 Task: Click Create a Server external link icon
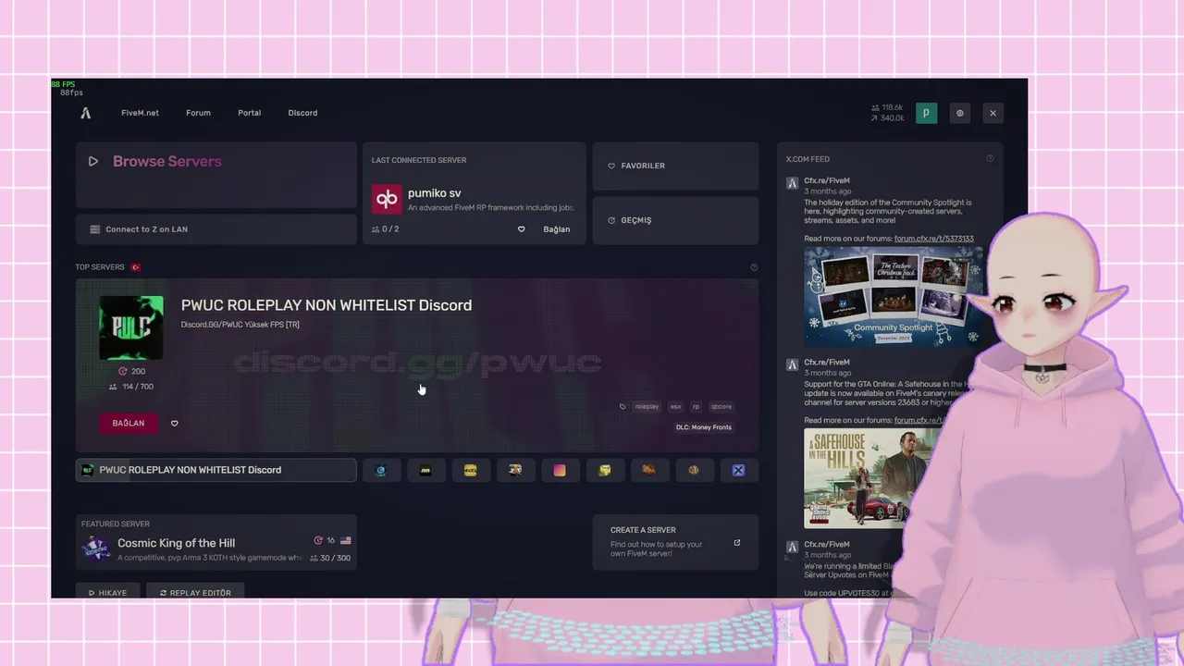(737, 543)
